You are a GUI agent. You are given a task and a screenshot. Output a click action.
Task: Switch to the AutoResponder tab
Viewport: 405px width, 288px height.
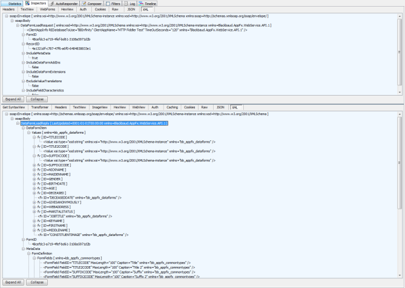pyautogui.click(x=62, y=3)
